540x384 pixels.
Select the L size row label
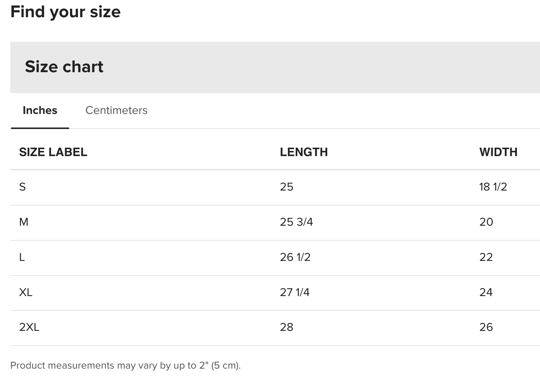click(x=22, y=257)
